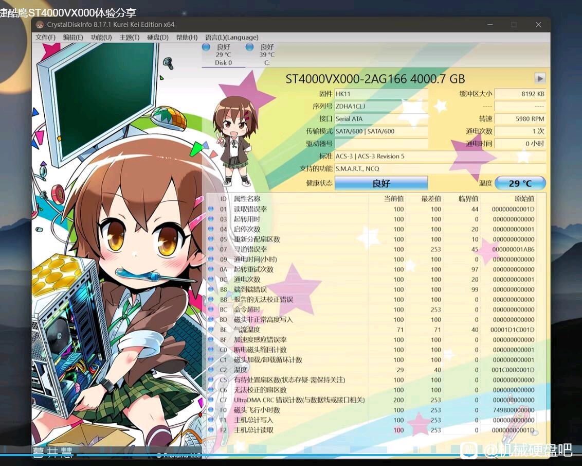
Task: Click raw value 749B00000000
Action: pyautogui.click(x=513, y=410)
